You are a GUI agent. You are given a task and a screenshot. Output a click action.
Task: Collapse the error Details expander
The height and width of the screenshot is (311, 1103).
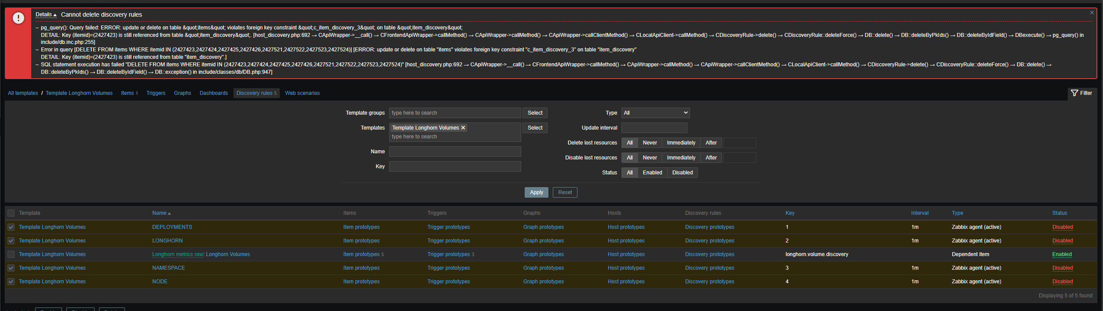pyautogui.click(x=46, y=14)
